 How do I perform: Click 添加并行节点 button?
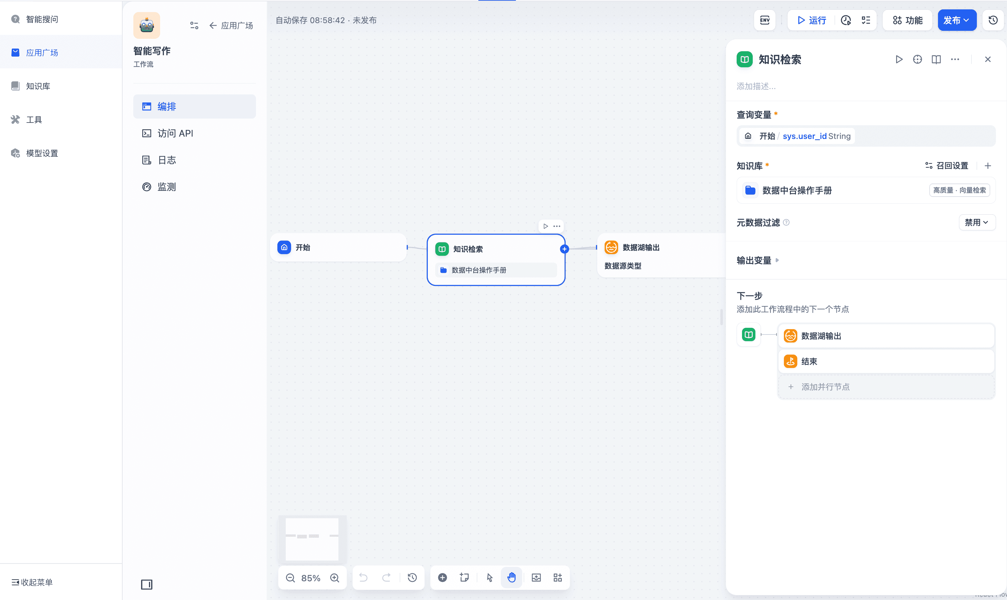click(x=825, y=387)
